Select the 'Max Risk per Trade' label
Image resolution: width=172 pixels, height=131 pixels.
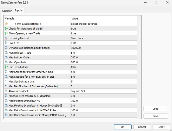click(x=20, y=53)
